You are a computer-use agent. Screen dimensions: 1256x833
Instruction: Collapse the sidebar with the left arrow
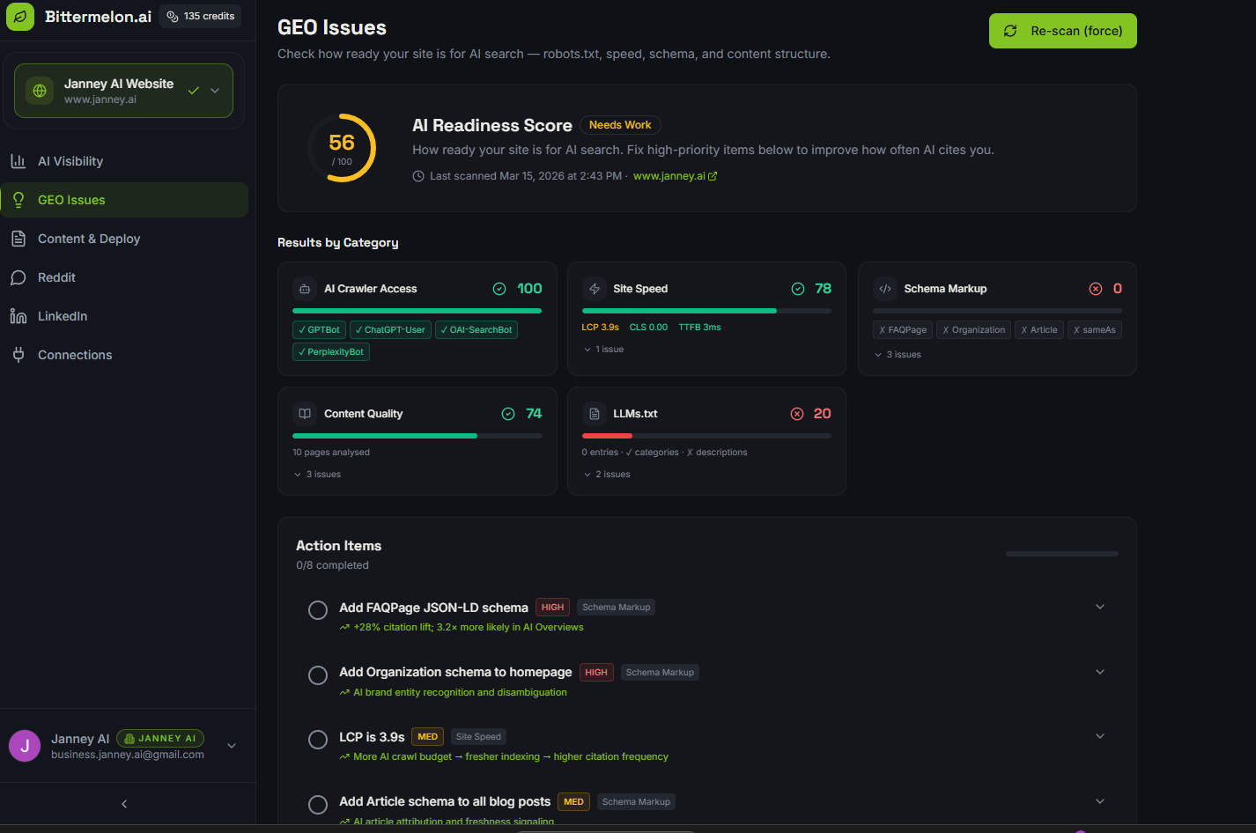click(124, 804)
